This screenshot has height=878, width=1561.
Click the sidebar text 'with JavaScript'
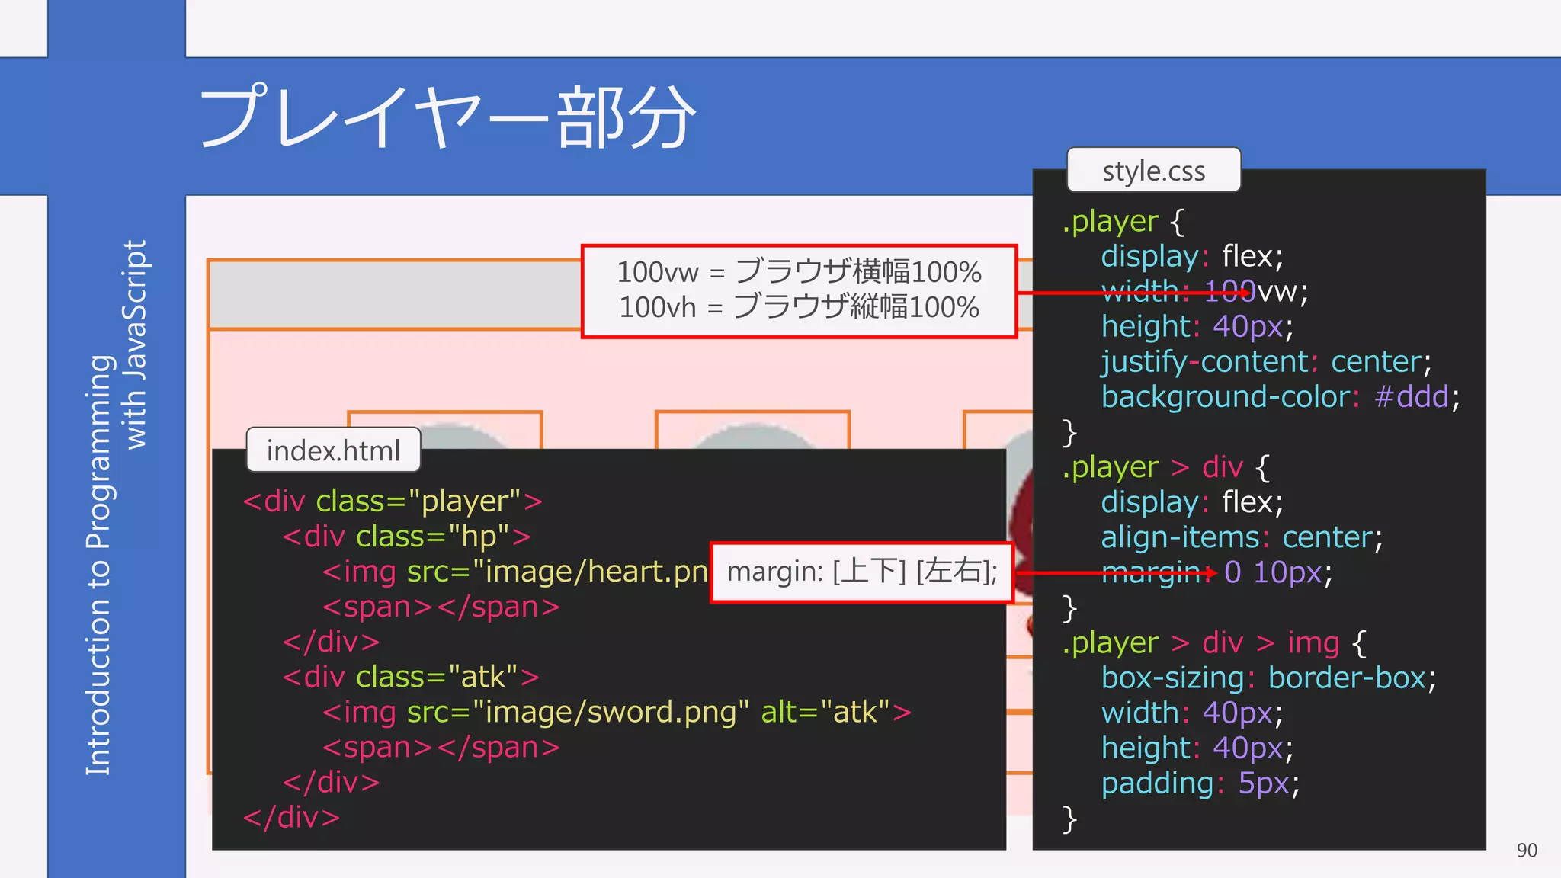[x=136, y=344]
